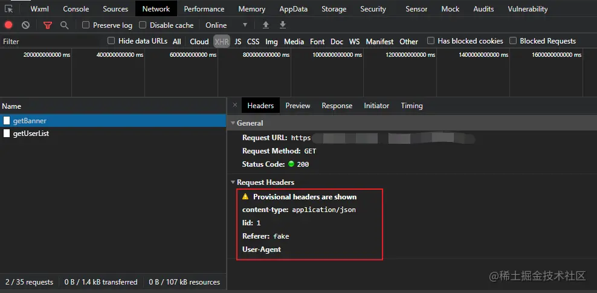Click the export HAR download arrow icon

(283, 25)
